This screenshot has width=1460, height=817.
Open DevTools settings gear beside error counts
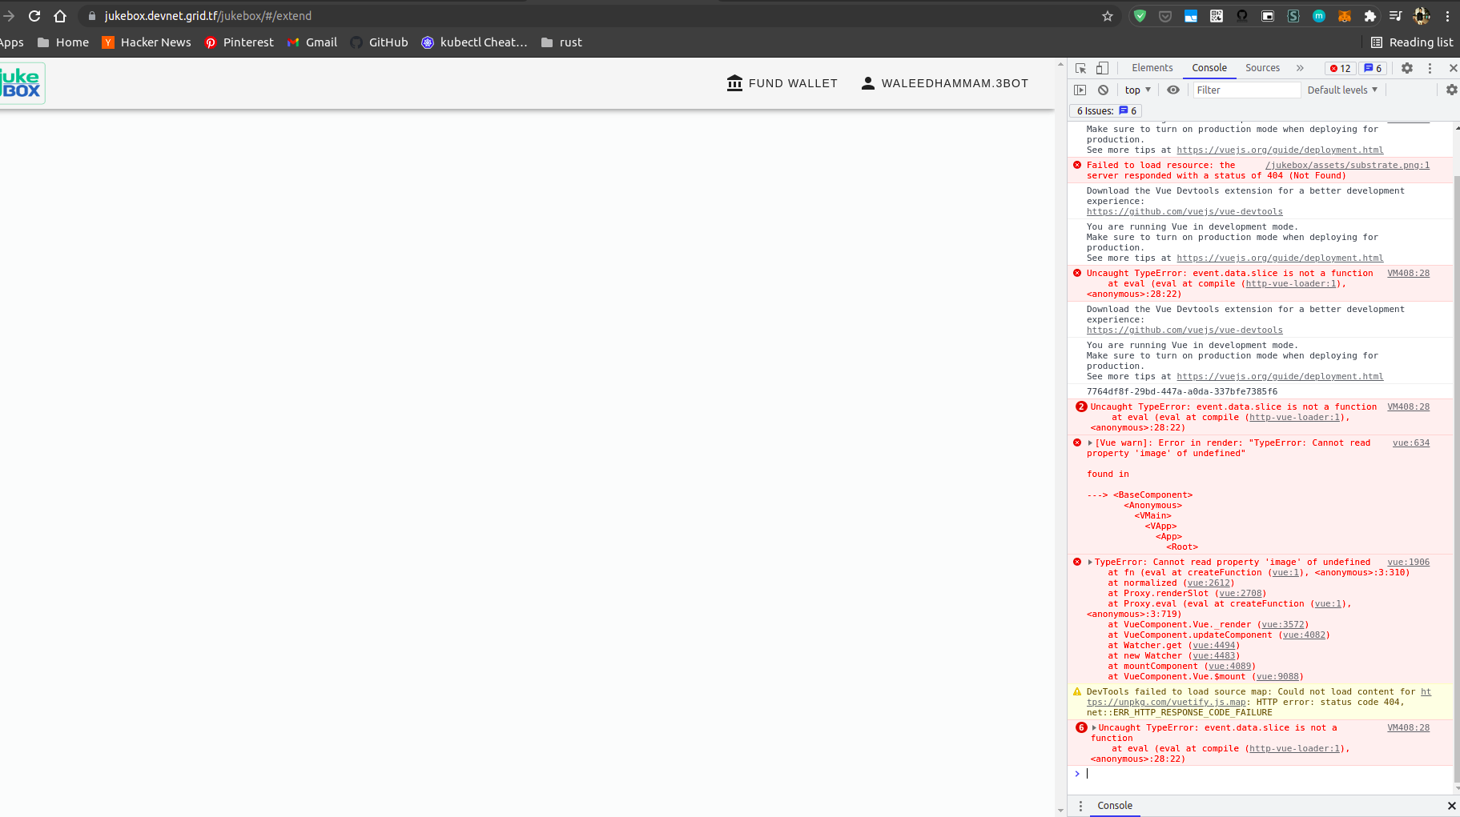(1407, 68)
